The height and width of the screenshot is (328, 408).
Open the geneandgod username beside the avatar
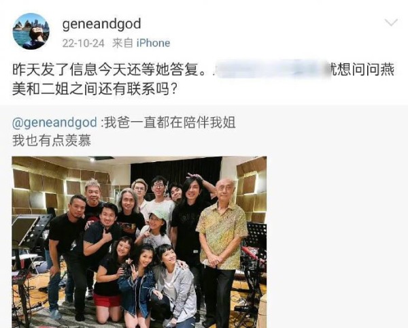click(x=101, y=24)
